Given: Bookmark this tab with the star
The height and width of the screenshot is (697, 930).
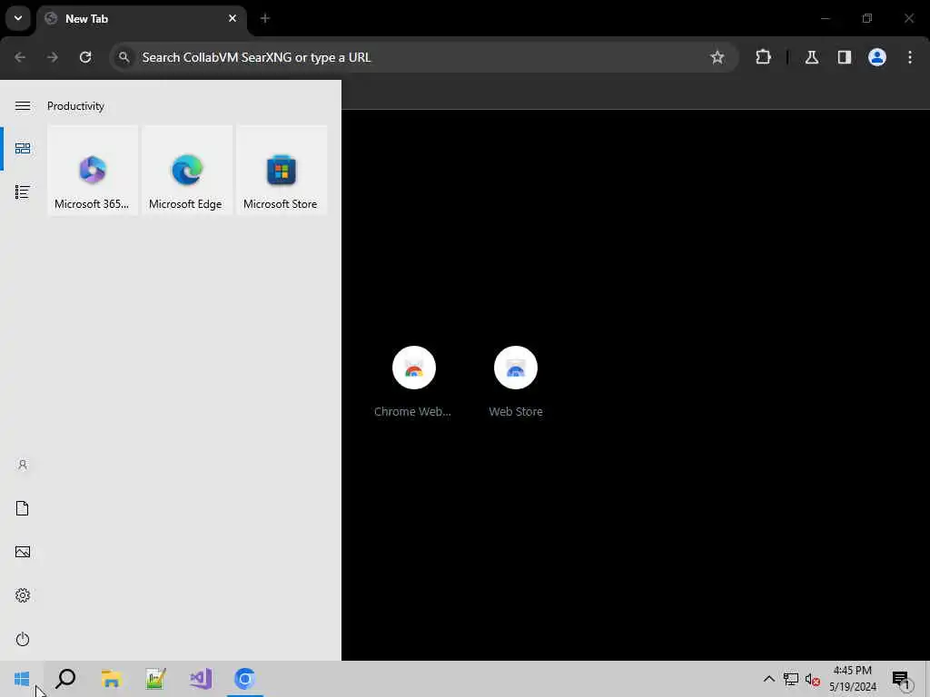Looking at the screenshot, I should (x=717, y=57).
